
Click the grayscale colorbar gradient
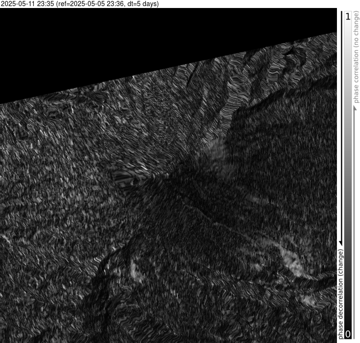[348, 175]
